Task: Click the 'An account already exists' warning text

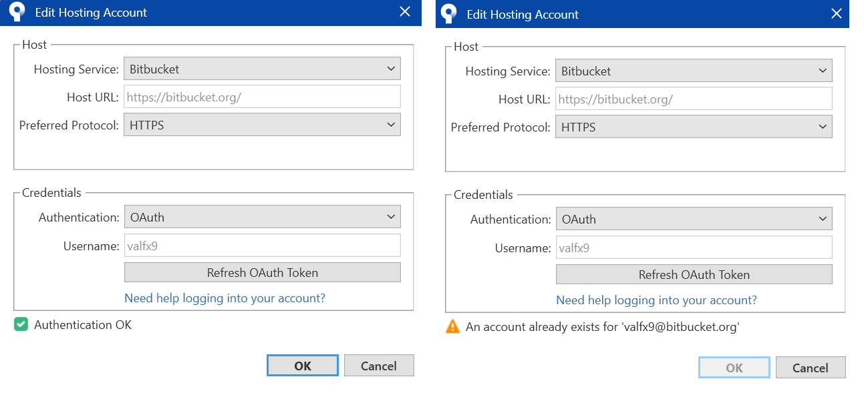Action: [603, 327]
